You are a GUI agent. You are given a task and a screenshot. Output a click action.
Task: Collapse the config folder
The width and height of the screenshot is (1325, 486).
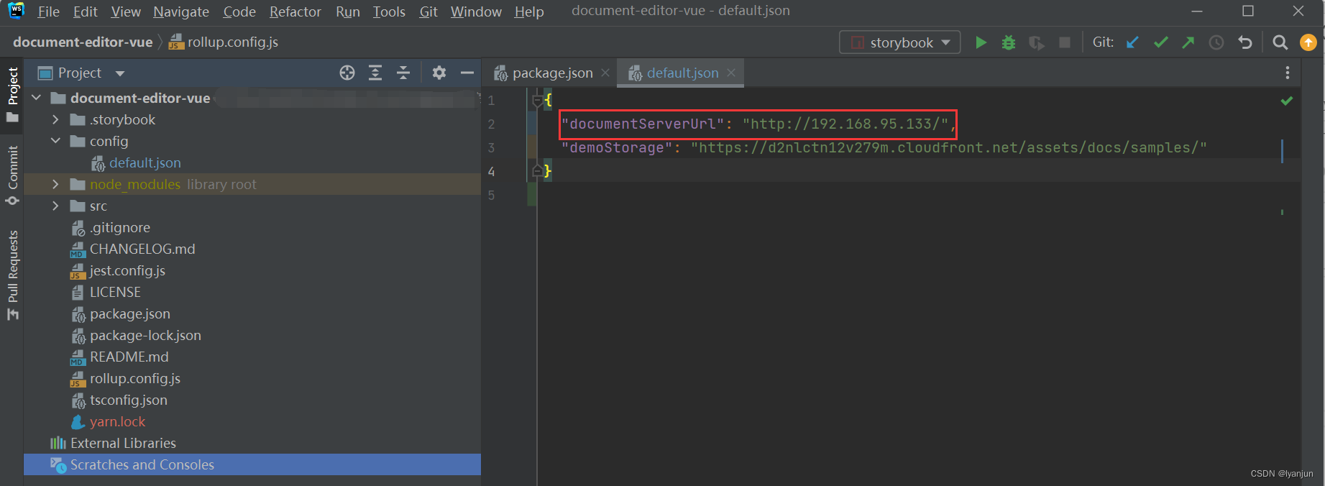55,141
